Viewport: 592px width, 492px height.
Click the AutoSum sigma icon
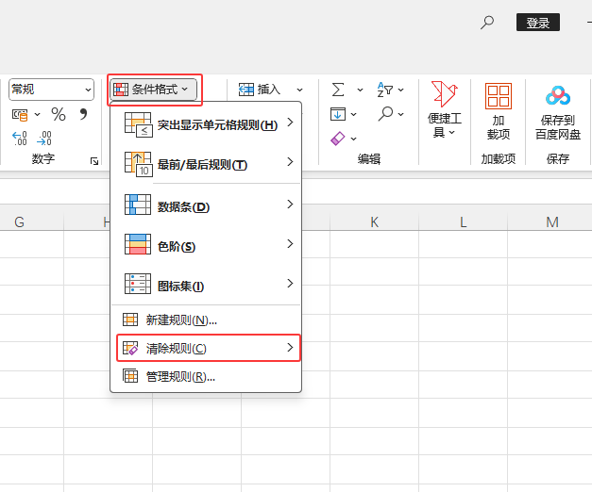(337, 89)
